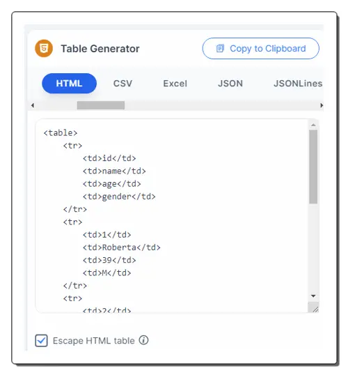Choose the JSONLines tab
The width and height of the screenshot is (348, 375).
(x=298, y=84)
